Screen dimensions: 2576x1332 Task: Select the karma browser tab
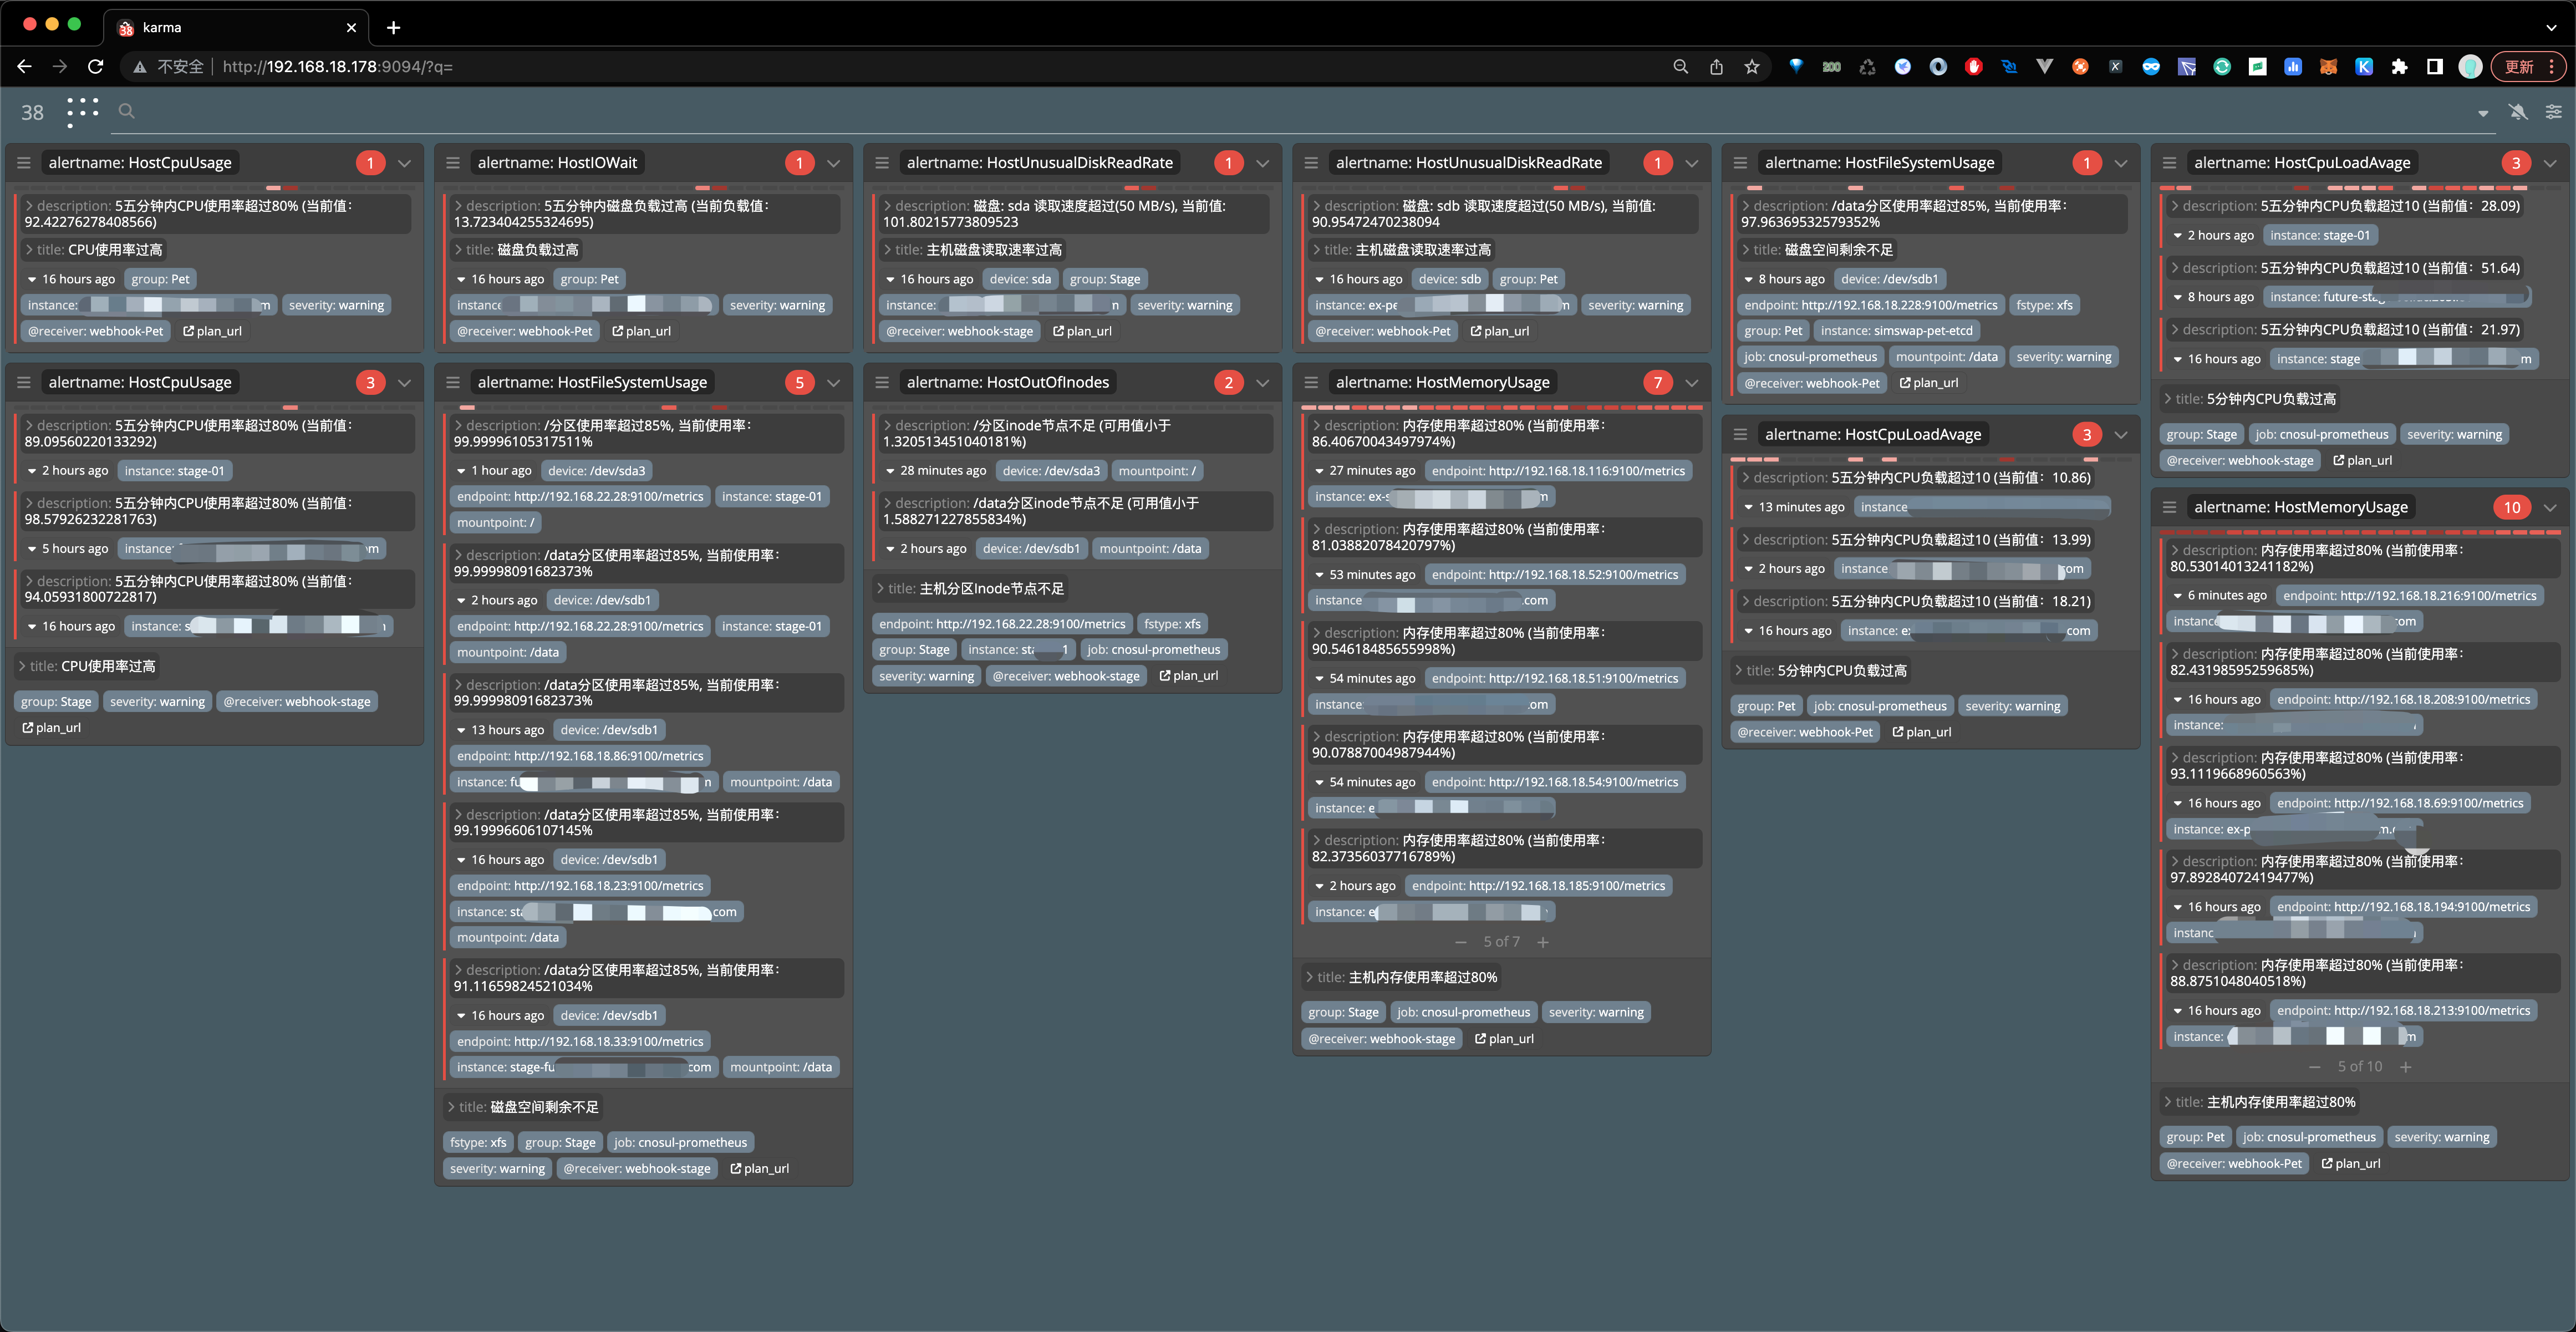236,27
